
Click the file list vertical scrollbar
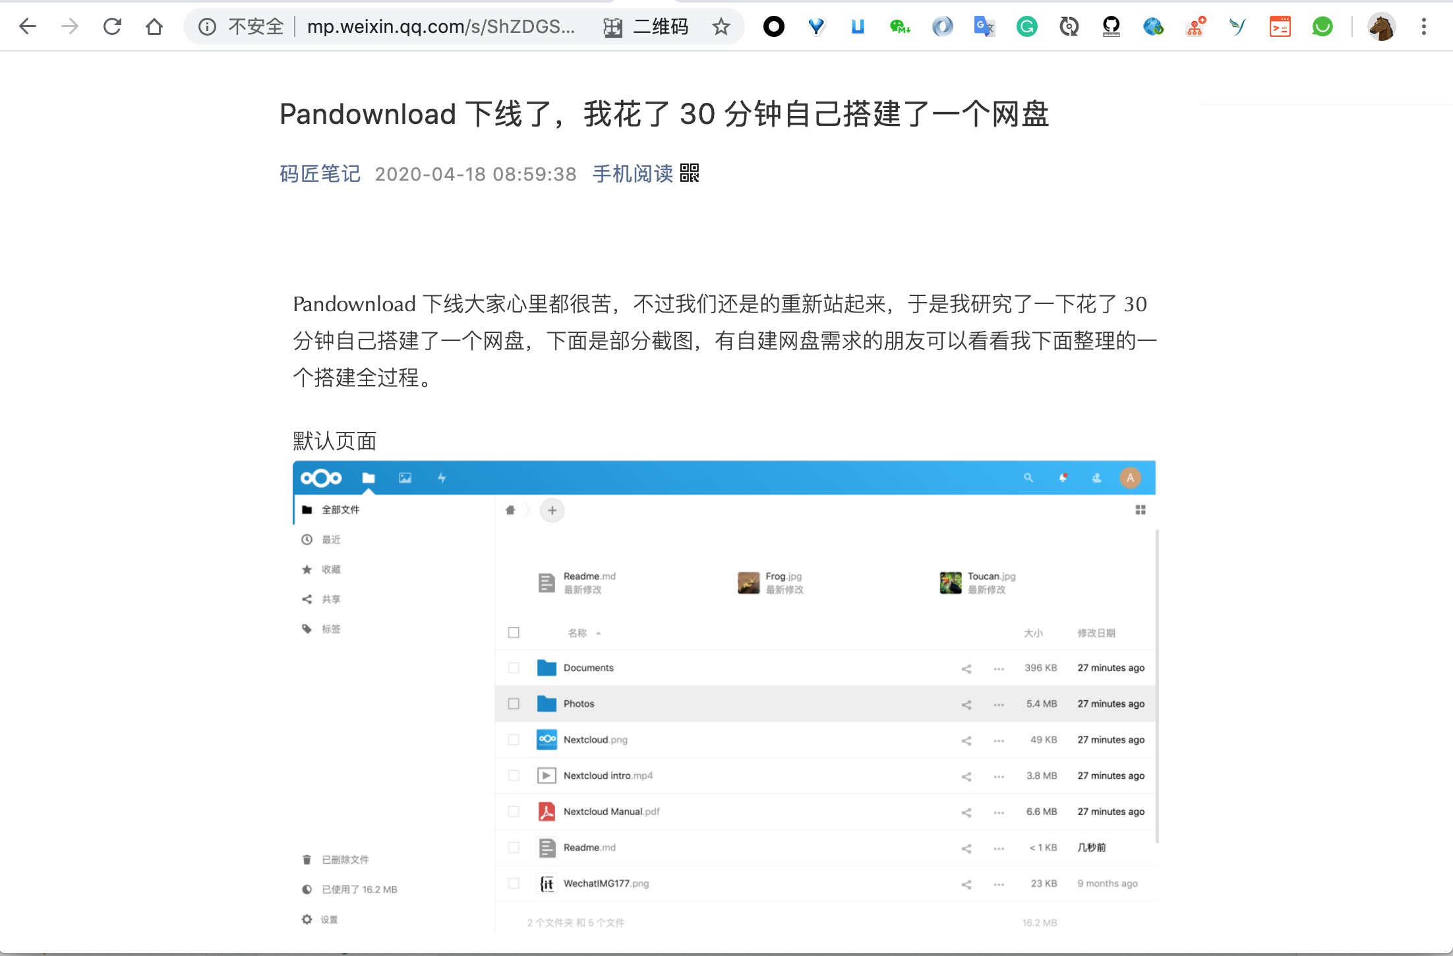click(1157, 686)
